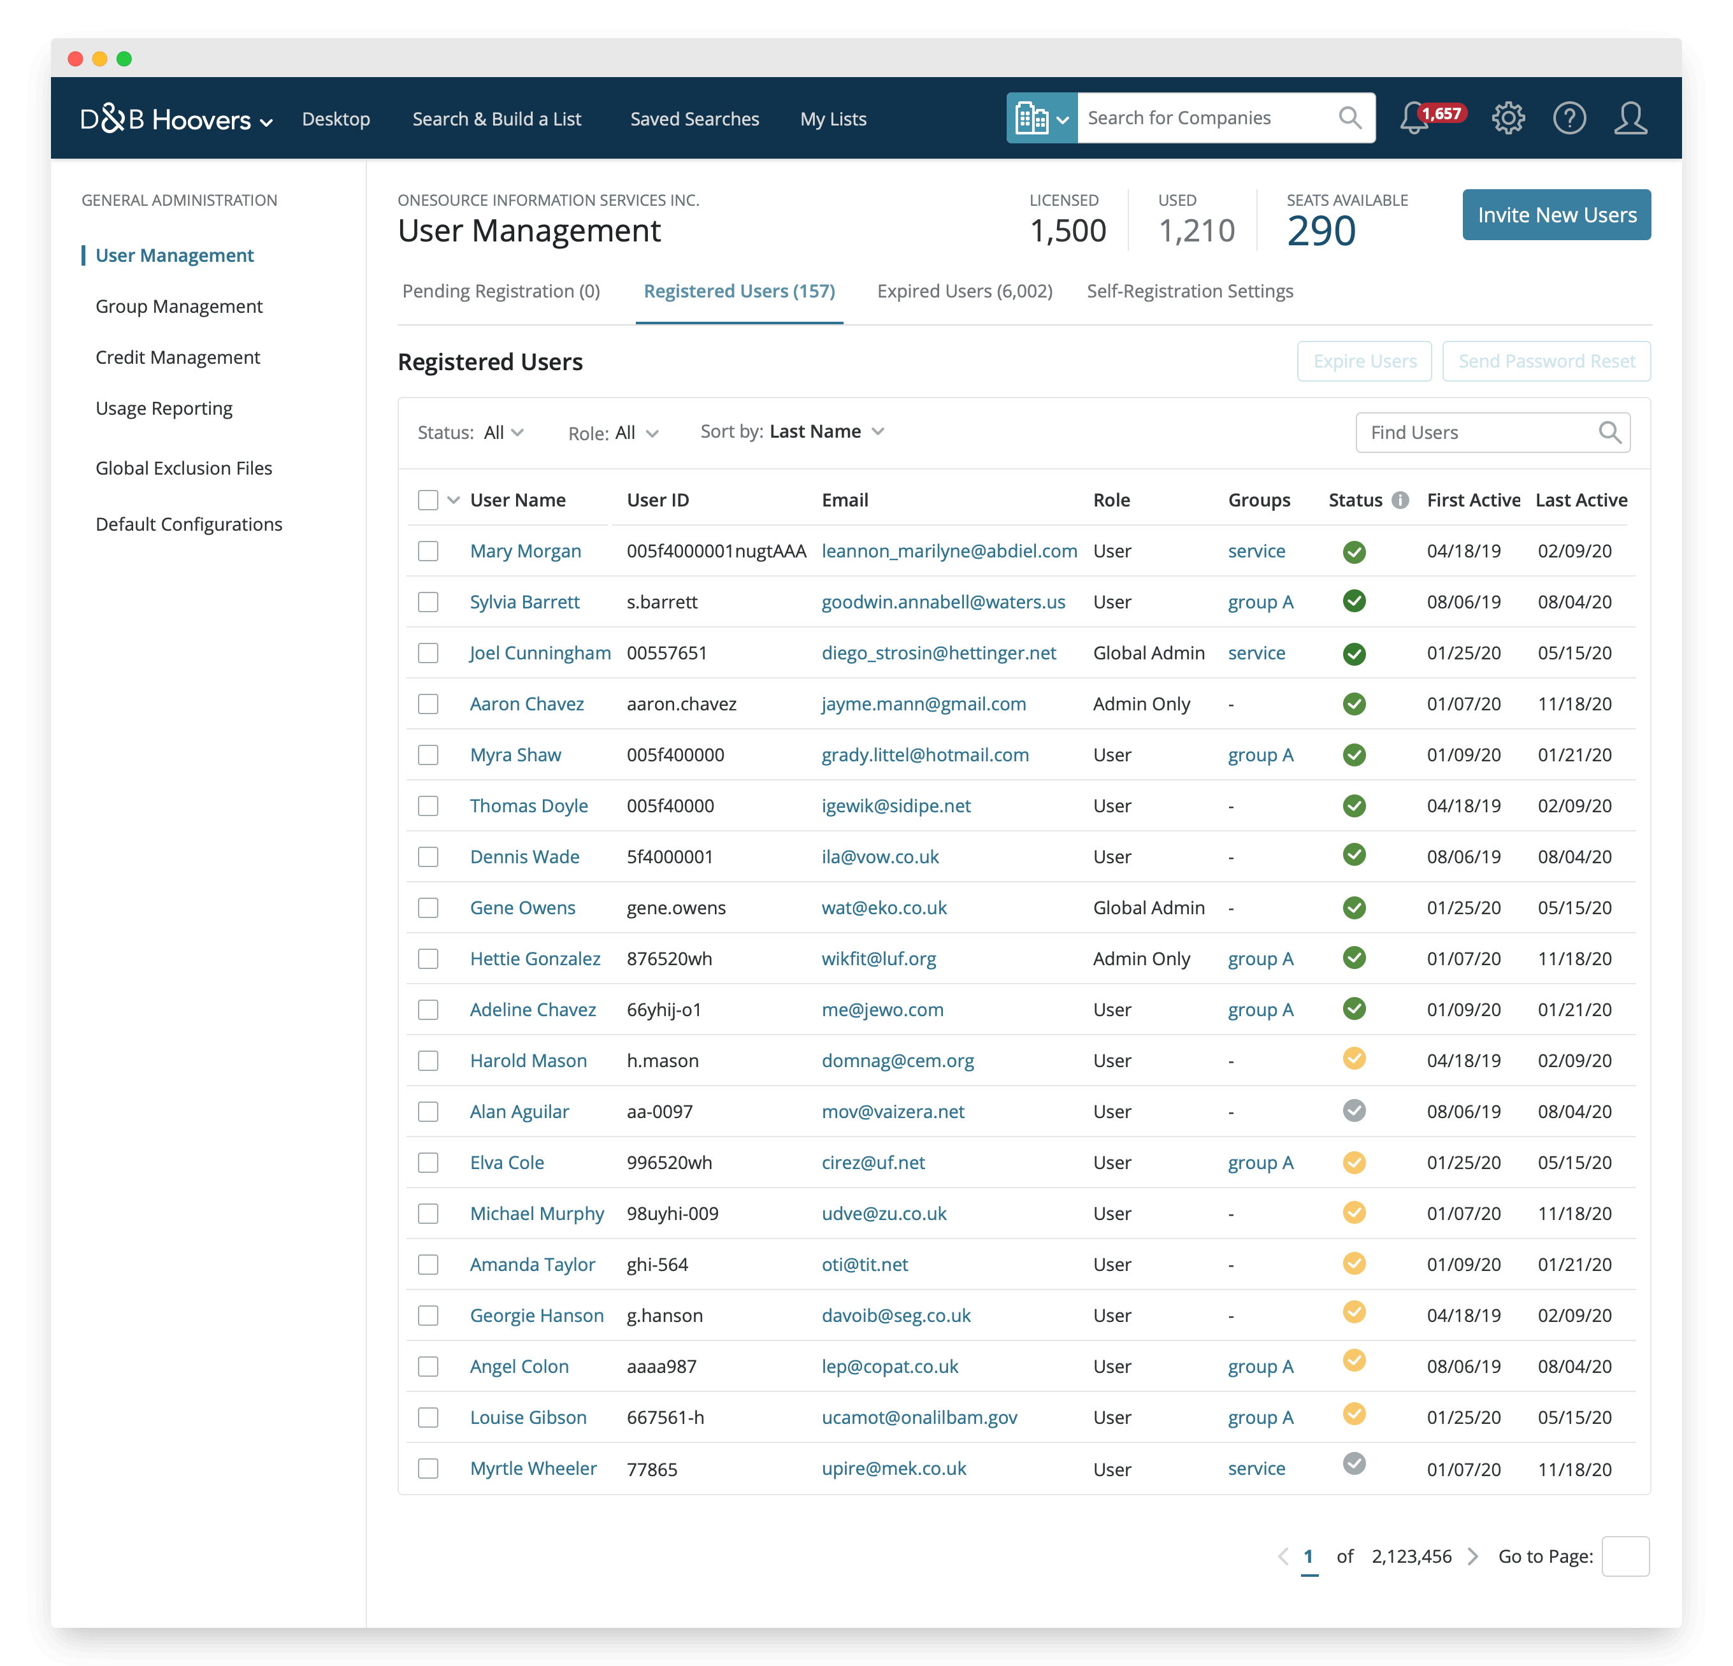Viewport: 1733px width, 1666px height.
Task: Open the user profile icon
Action: click(1630, 118)
